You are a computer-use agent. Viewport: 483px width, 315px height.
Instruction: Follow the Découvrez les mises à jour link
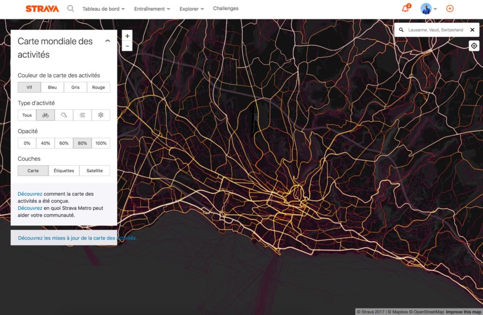pos(77,238)
